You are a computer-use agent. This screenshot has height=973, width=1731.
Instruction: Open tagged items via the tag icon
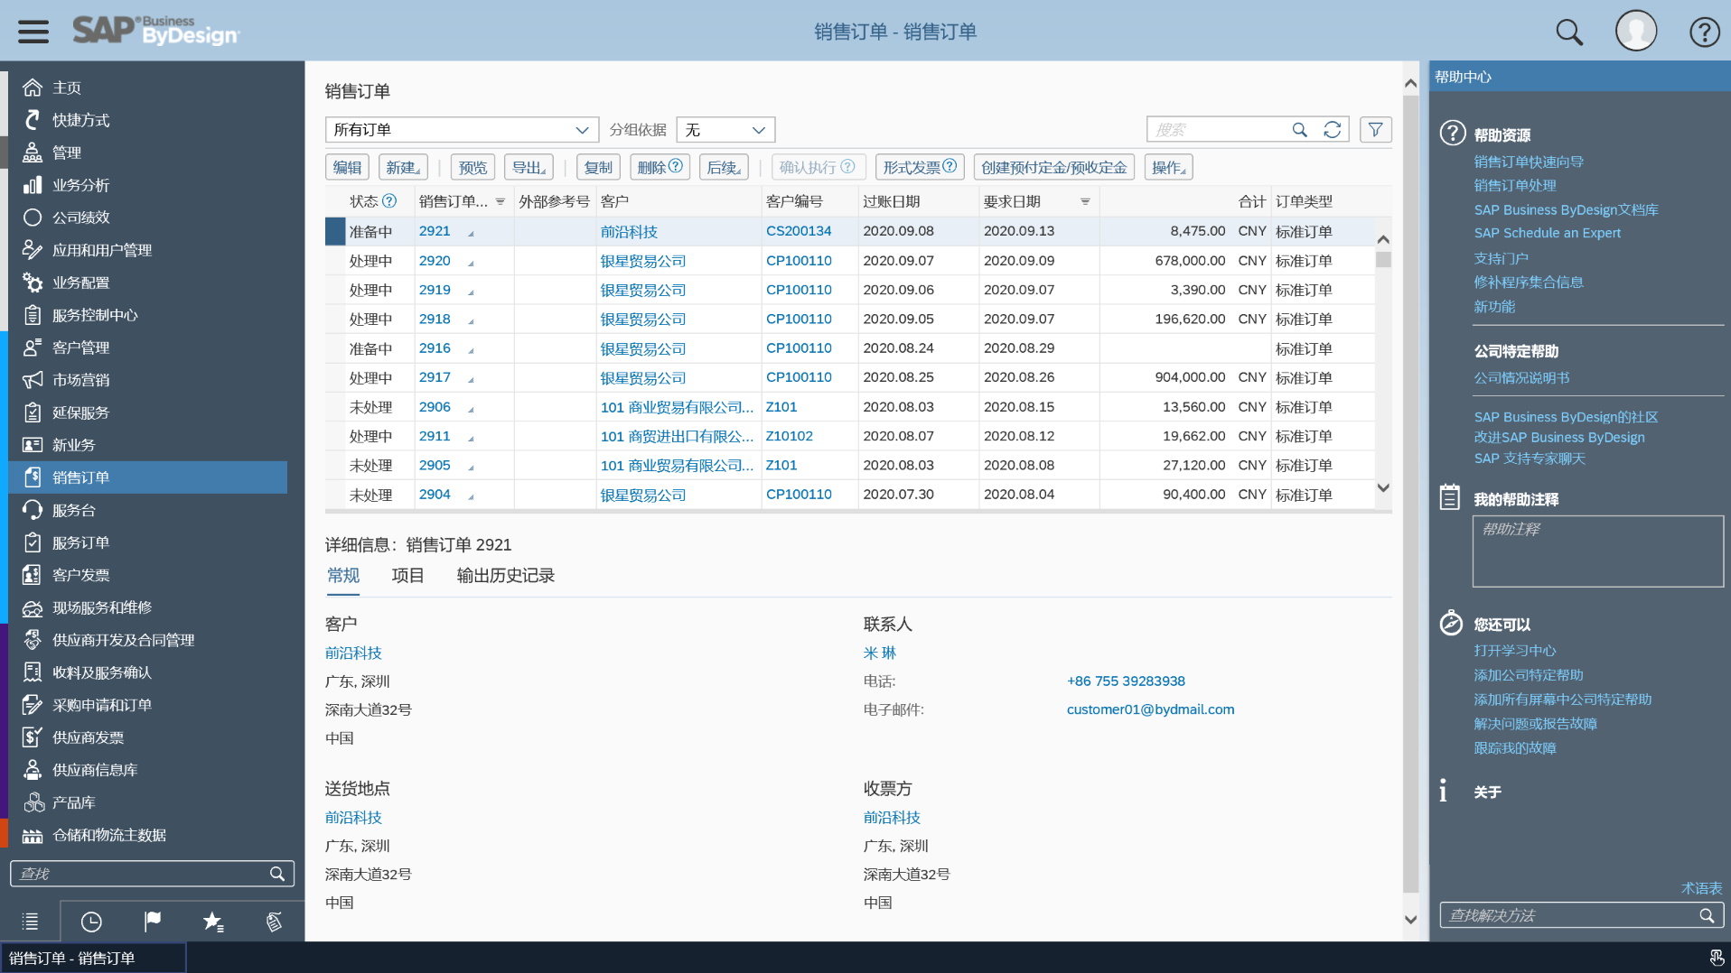pyautogui.click(x=274, y=921)
